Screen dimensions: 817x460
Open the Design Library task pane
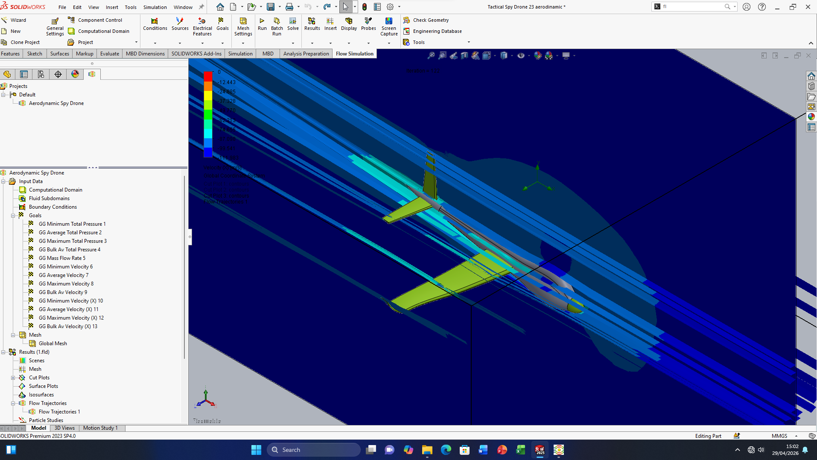[x=811, y=86]
